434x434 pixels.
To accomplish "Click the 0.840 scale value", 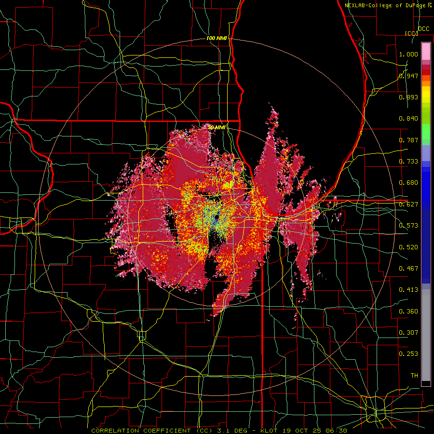I will [408, 119].
